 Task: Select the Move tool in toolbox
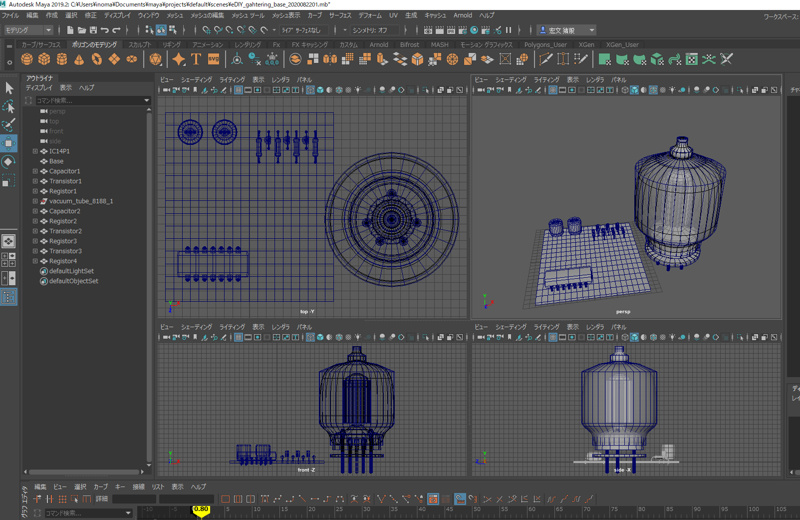click(x=8, y=144)
